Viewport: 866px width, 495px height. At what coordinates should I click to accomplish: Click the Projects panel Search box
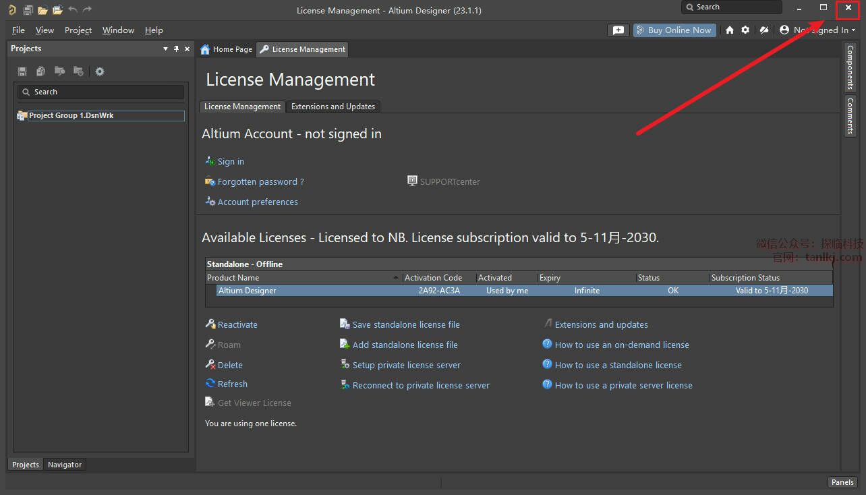point(100,92)
